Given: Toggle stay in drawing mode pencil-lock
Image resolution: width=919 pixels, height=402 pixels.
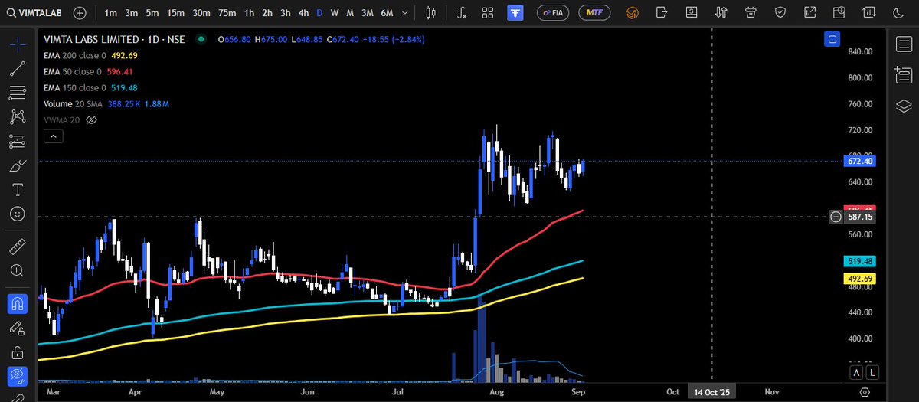Looking at the screenshot, I should pyautogui.click(x=18, y=328).
